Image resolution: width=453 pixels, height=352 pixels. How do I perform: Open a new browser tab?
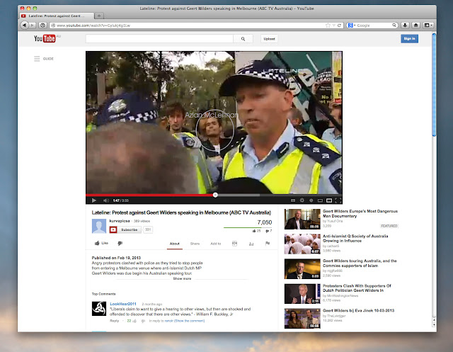point(99,16)
